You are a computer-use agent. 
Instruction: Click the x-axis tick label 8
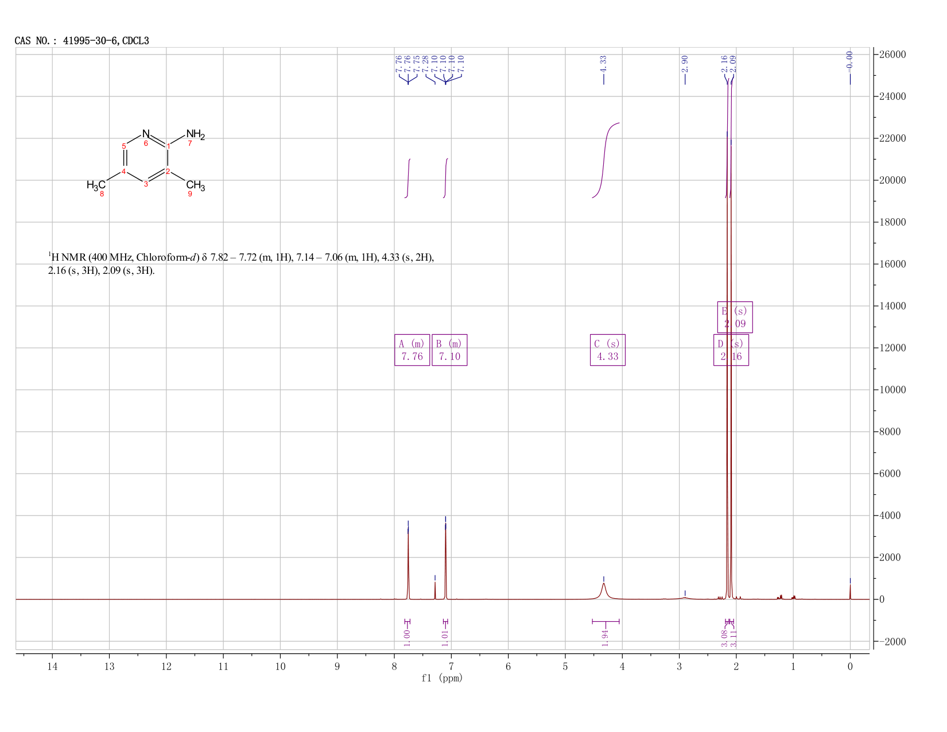click(394, 666)
